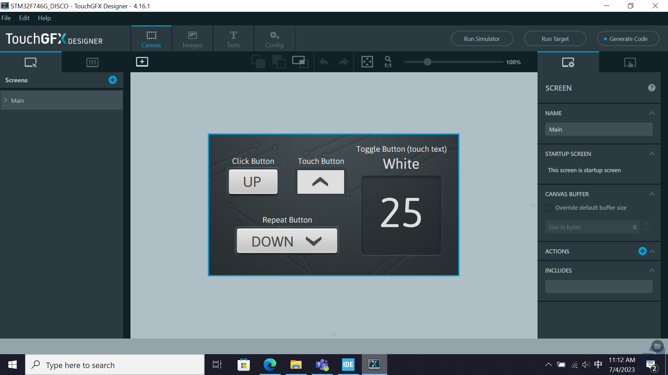Open the Interactions tab in right panel

point(630,62)
